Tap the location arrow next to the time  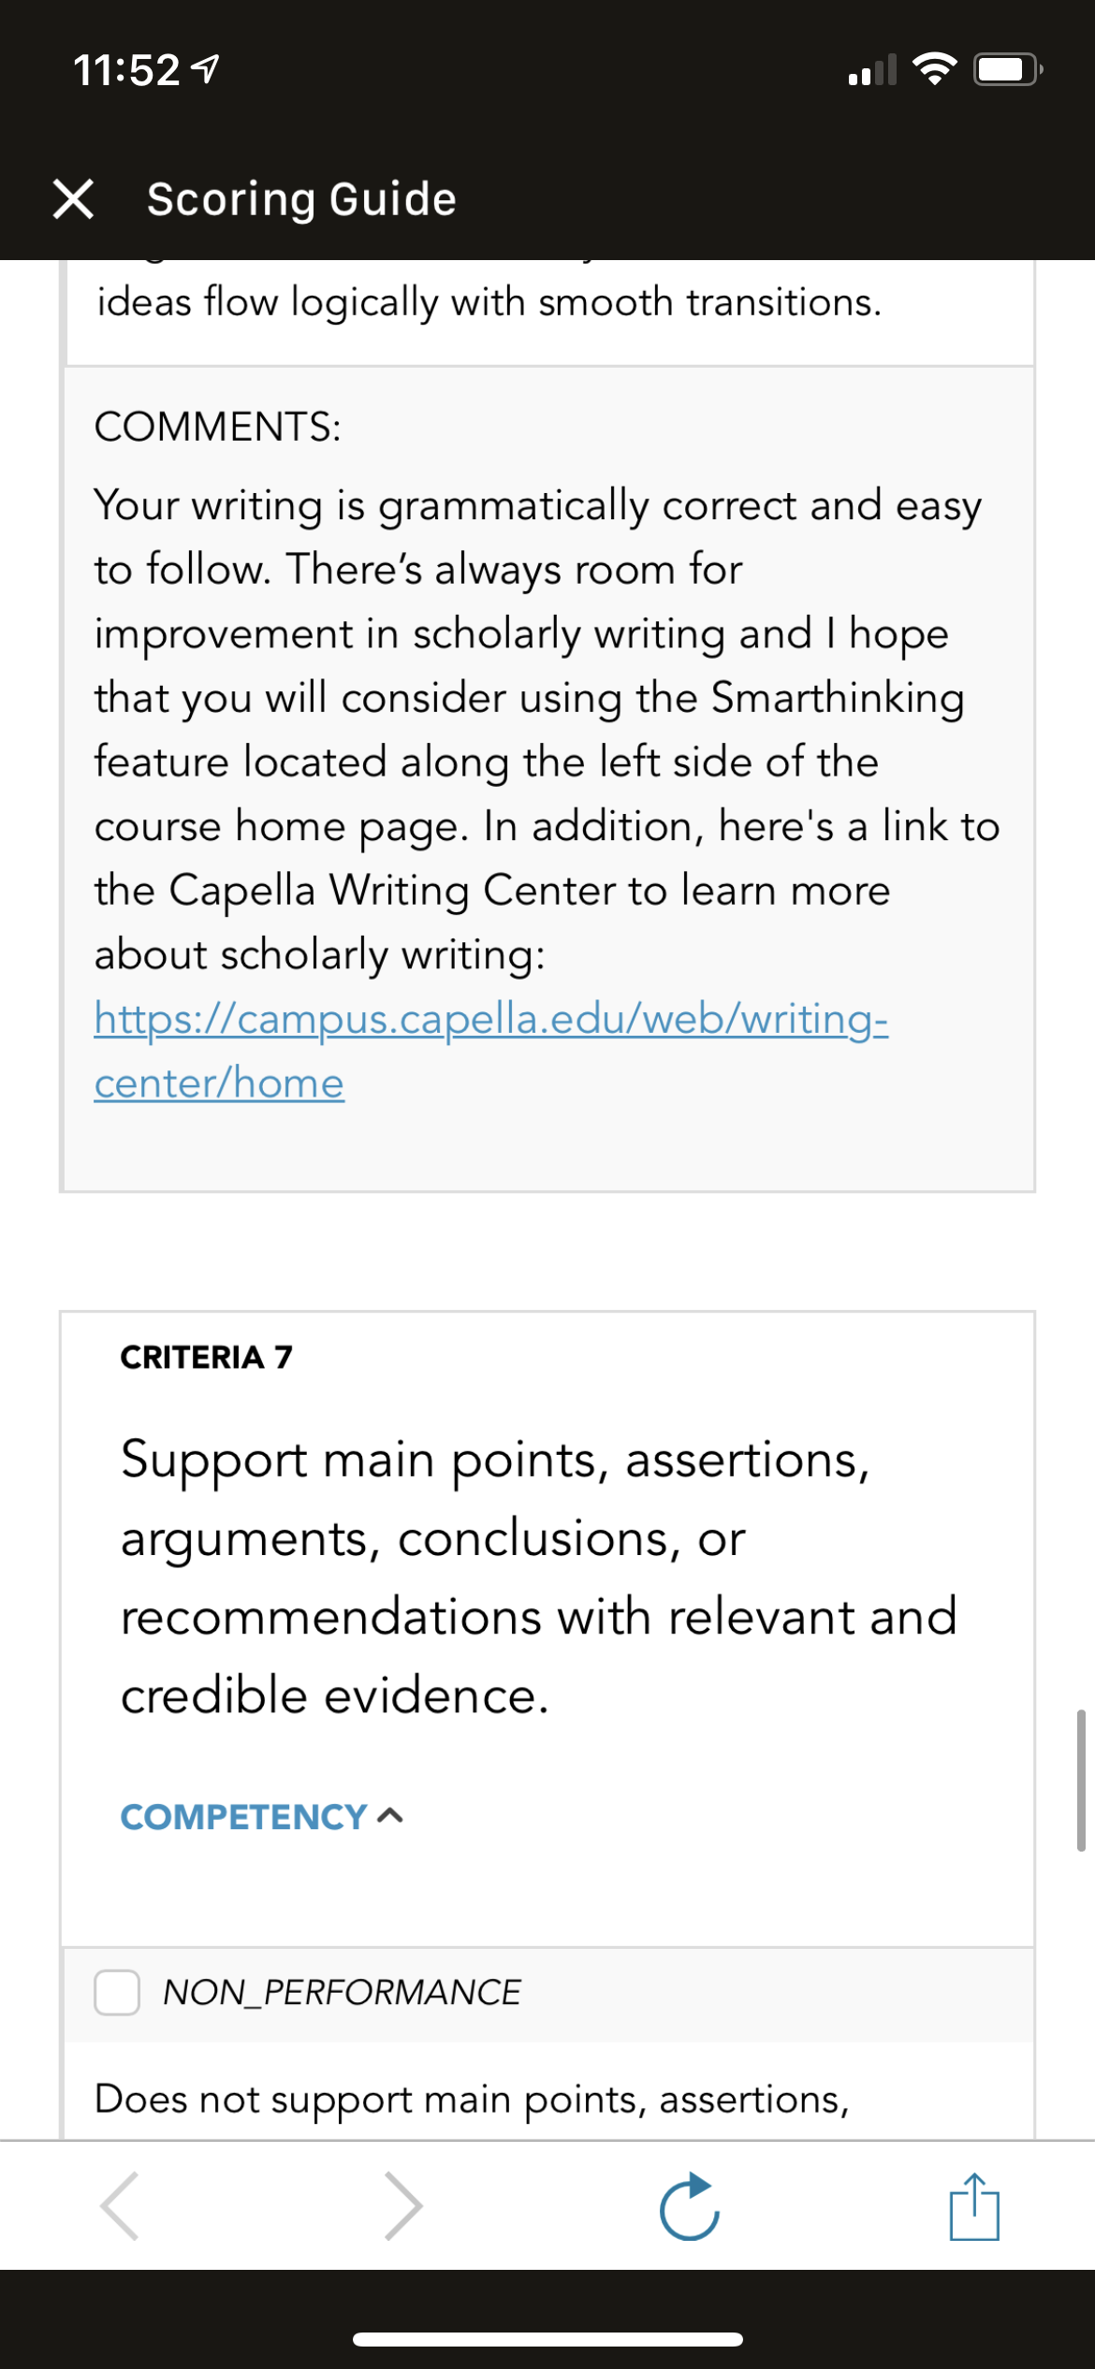coord(205,69)
